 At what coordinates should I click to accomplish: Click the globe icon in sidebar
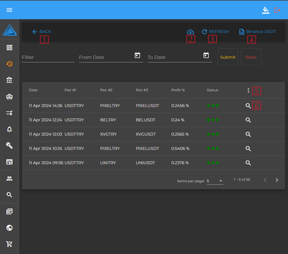click(9, 228)
